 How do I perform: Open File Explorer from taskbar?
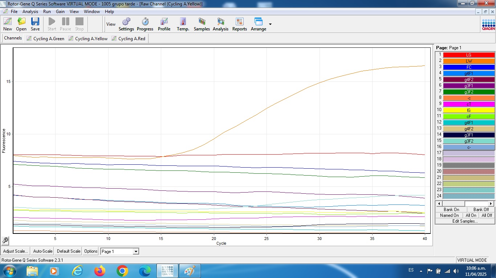point(32,271)
